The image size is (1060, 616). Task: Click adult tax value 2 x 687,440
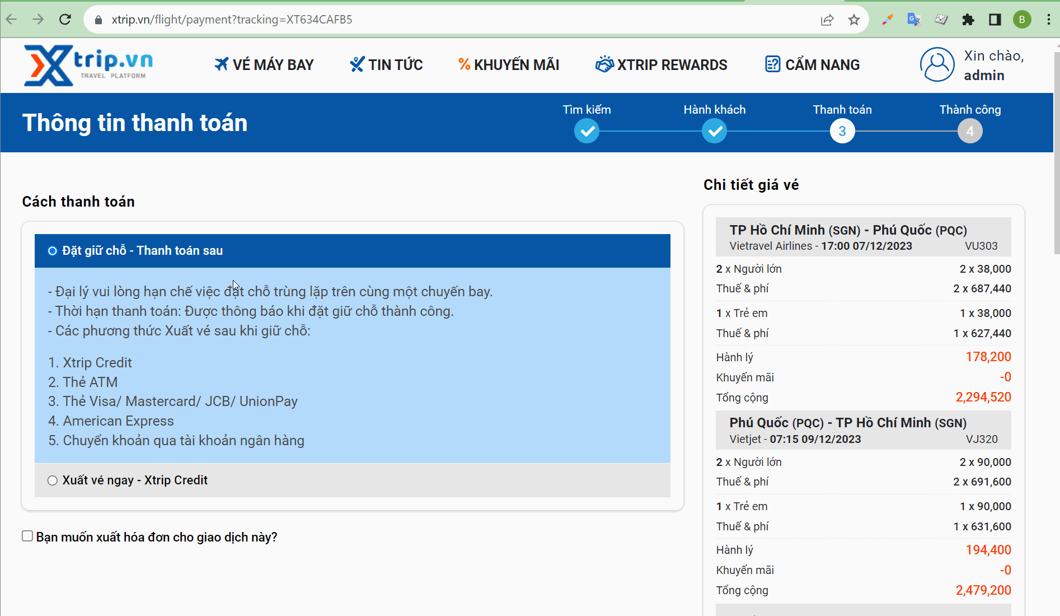[982, 288]
